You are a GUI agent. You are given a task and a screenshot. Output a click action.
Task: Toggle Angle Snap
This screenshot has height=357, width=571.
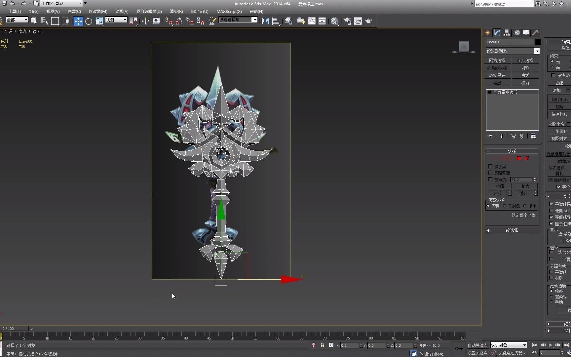[x=179, y=21]
